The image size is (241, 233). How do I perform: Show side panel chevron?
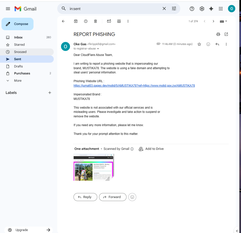pos(237,231)
